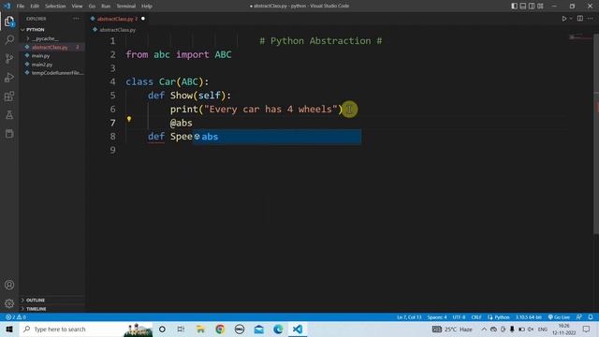
Task: Open editor More Actions ellipsis
Action: coord(591,19)
